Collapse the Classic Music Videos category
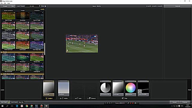This screenshot has height=108, width=192. [1, 74]
